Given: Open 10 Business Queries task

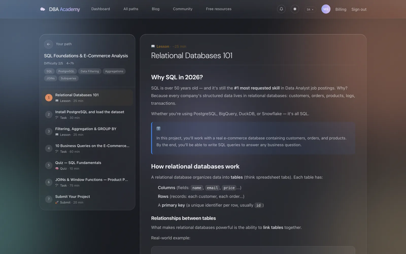Looking at the screenshot, I should [87, 148].
